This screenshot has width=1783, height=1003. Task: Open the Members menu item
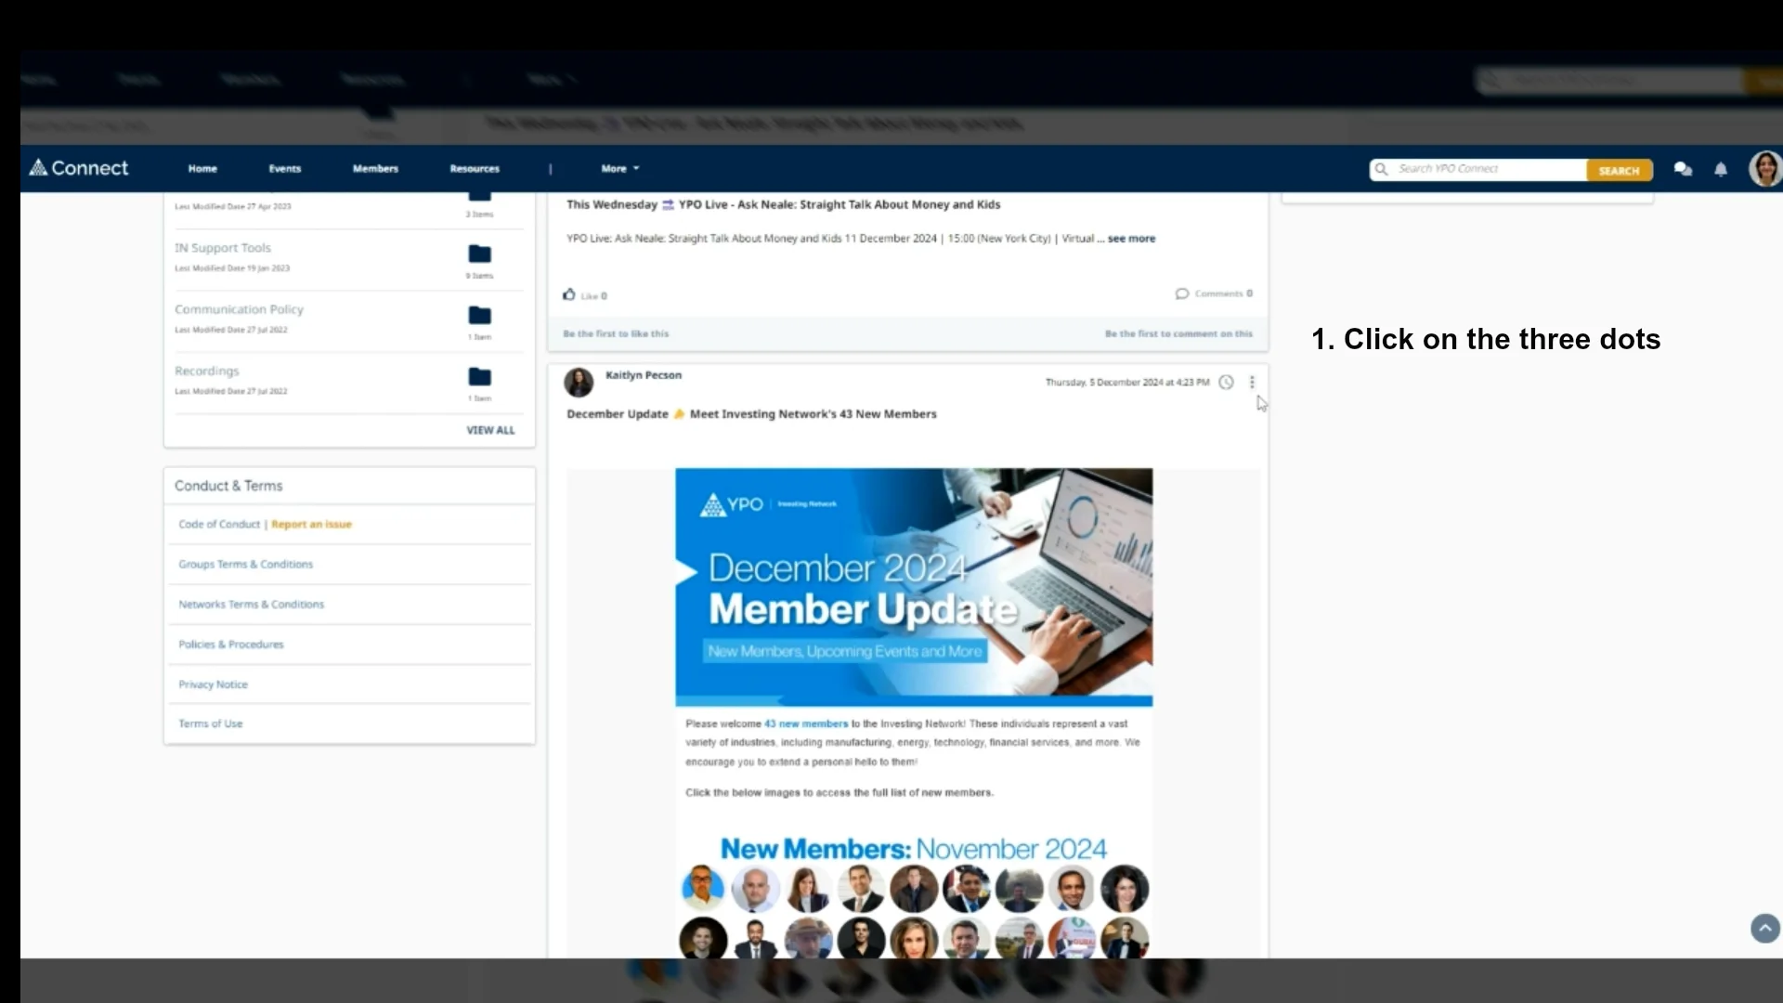pos(375,169)
